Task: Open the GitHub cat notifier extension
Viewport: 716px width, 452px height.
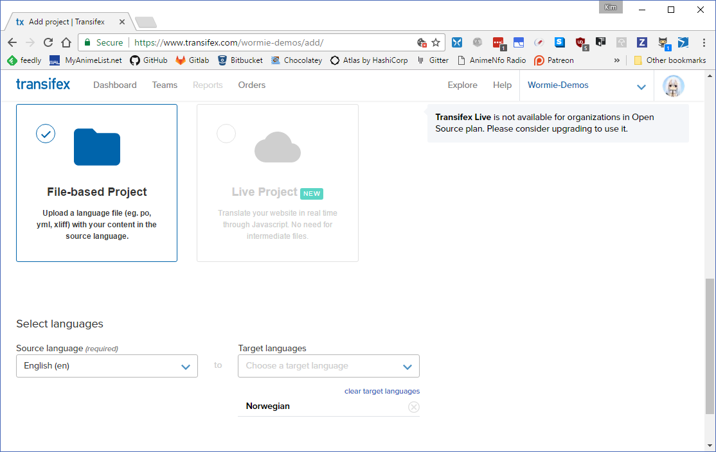Action: point(663,43)
